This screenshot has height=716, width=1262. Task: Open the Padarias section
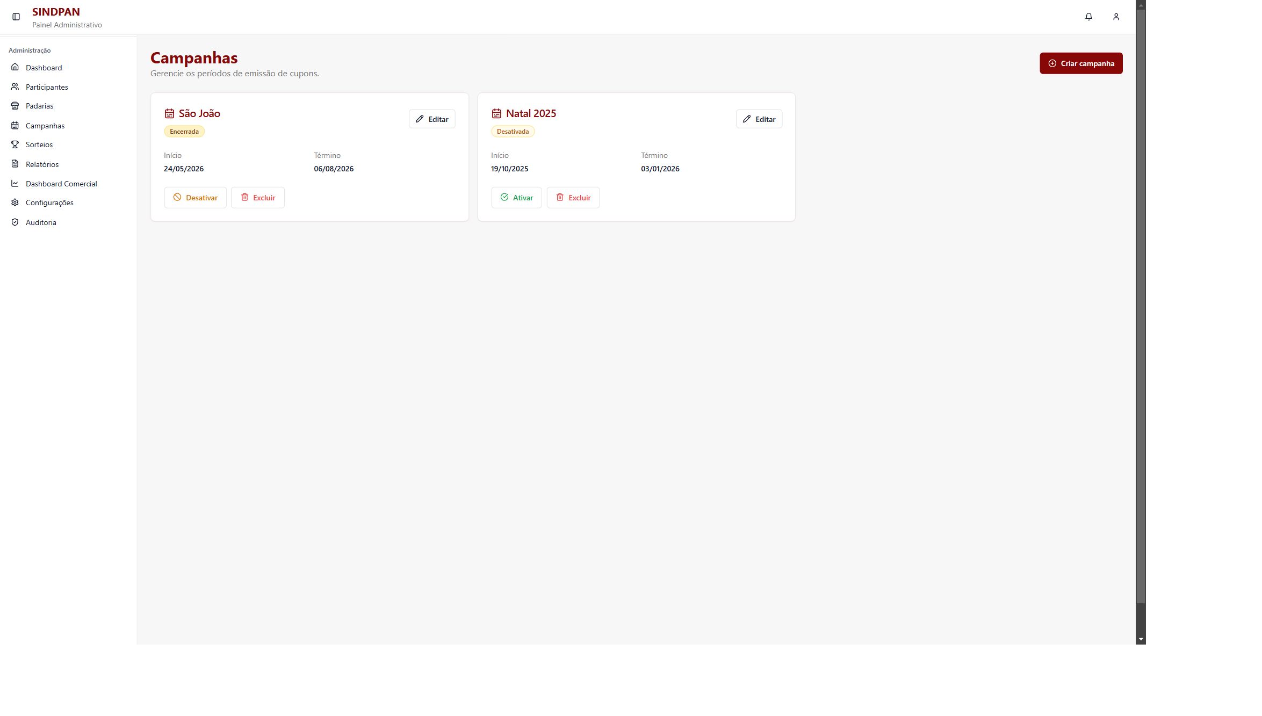68,106
